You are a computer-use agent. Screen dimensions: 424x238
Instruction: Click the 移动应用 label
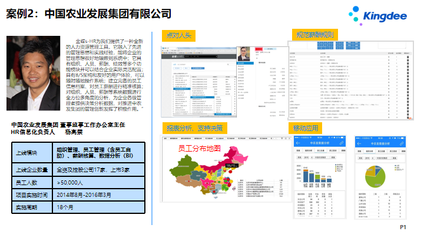pos(306,128)
